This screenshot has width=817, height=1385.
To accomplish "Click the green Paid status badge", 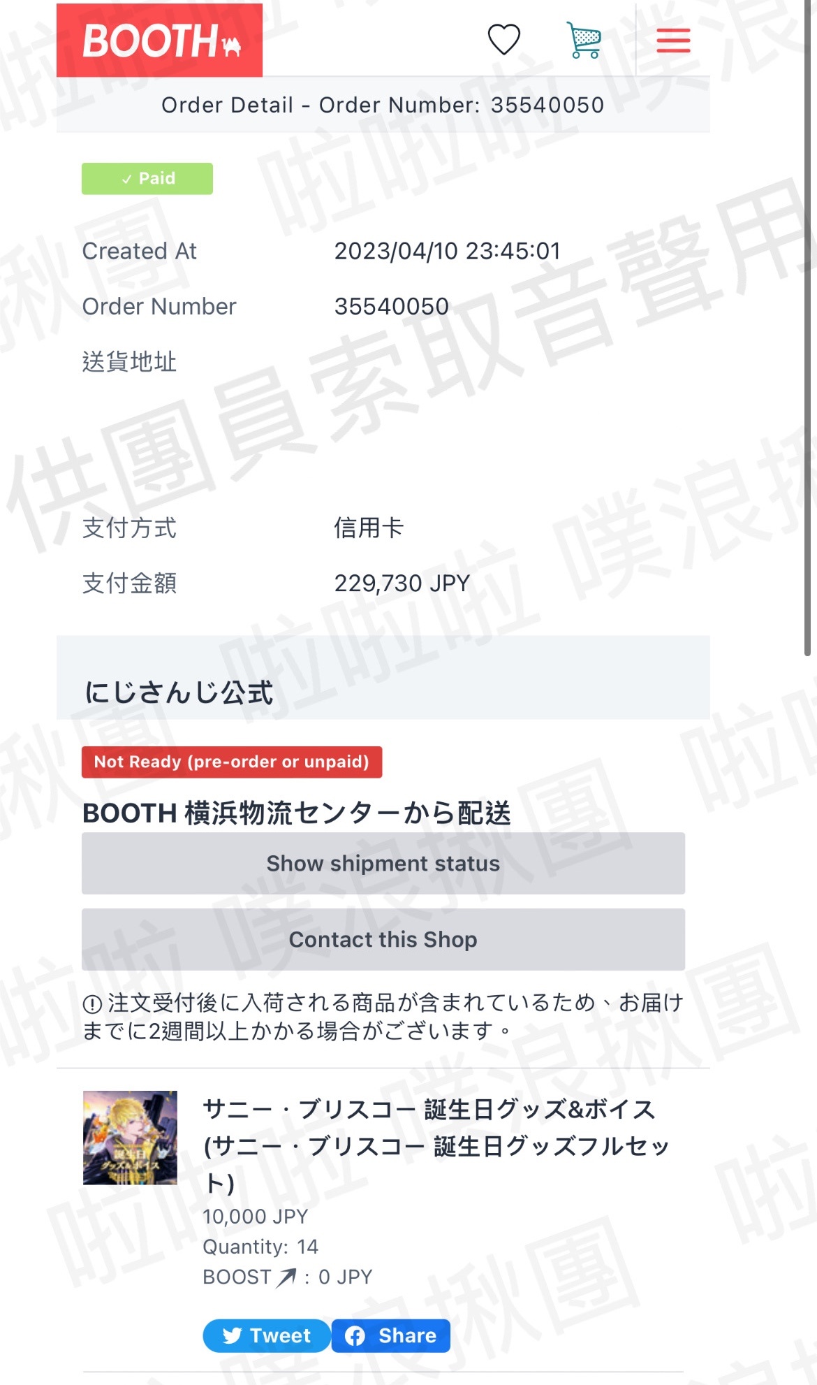I will (x=147, y=178).
